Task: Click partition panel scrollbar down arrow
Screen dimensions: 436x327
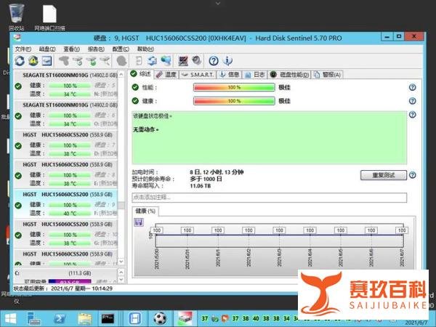Action: click(121, 280)
